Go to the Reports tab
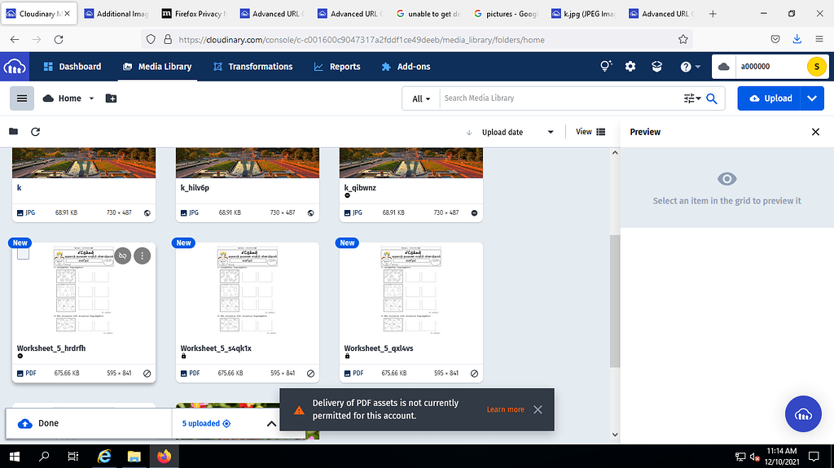 coord(337,67)
